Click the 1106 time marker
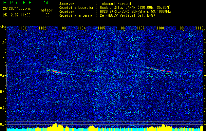 click(121, 28)
